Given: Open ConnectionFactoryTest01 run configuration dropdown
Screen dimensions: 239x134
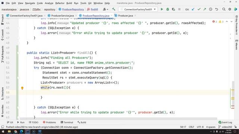Looking at the screenshot, I should (138, 9).
